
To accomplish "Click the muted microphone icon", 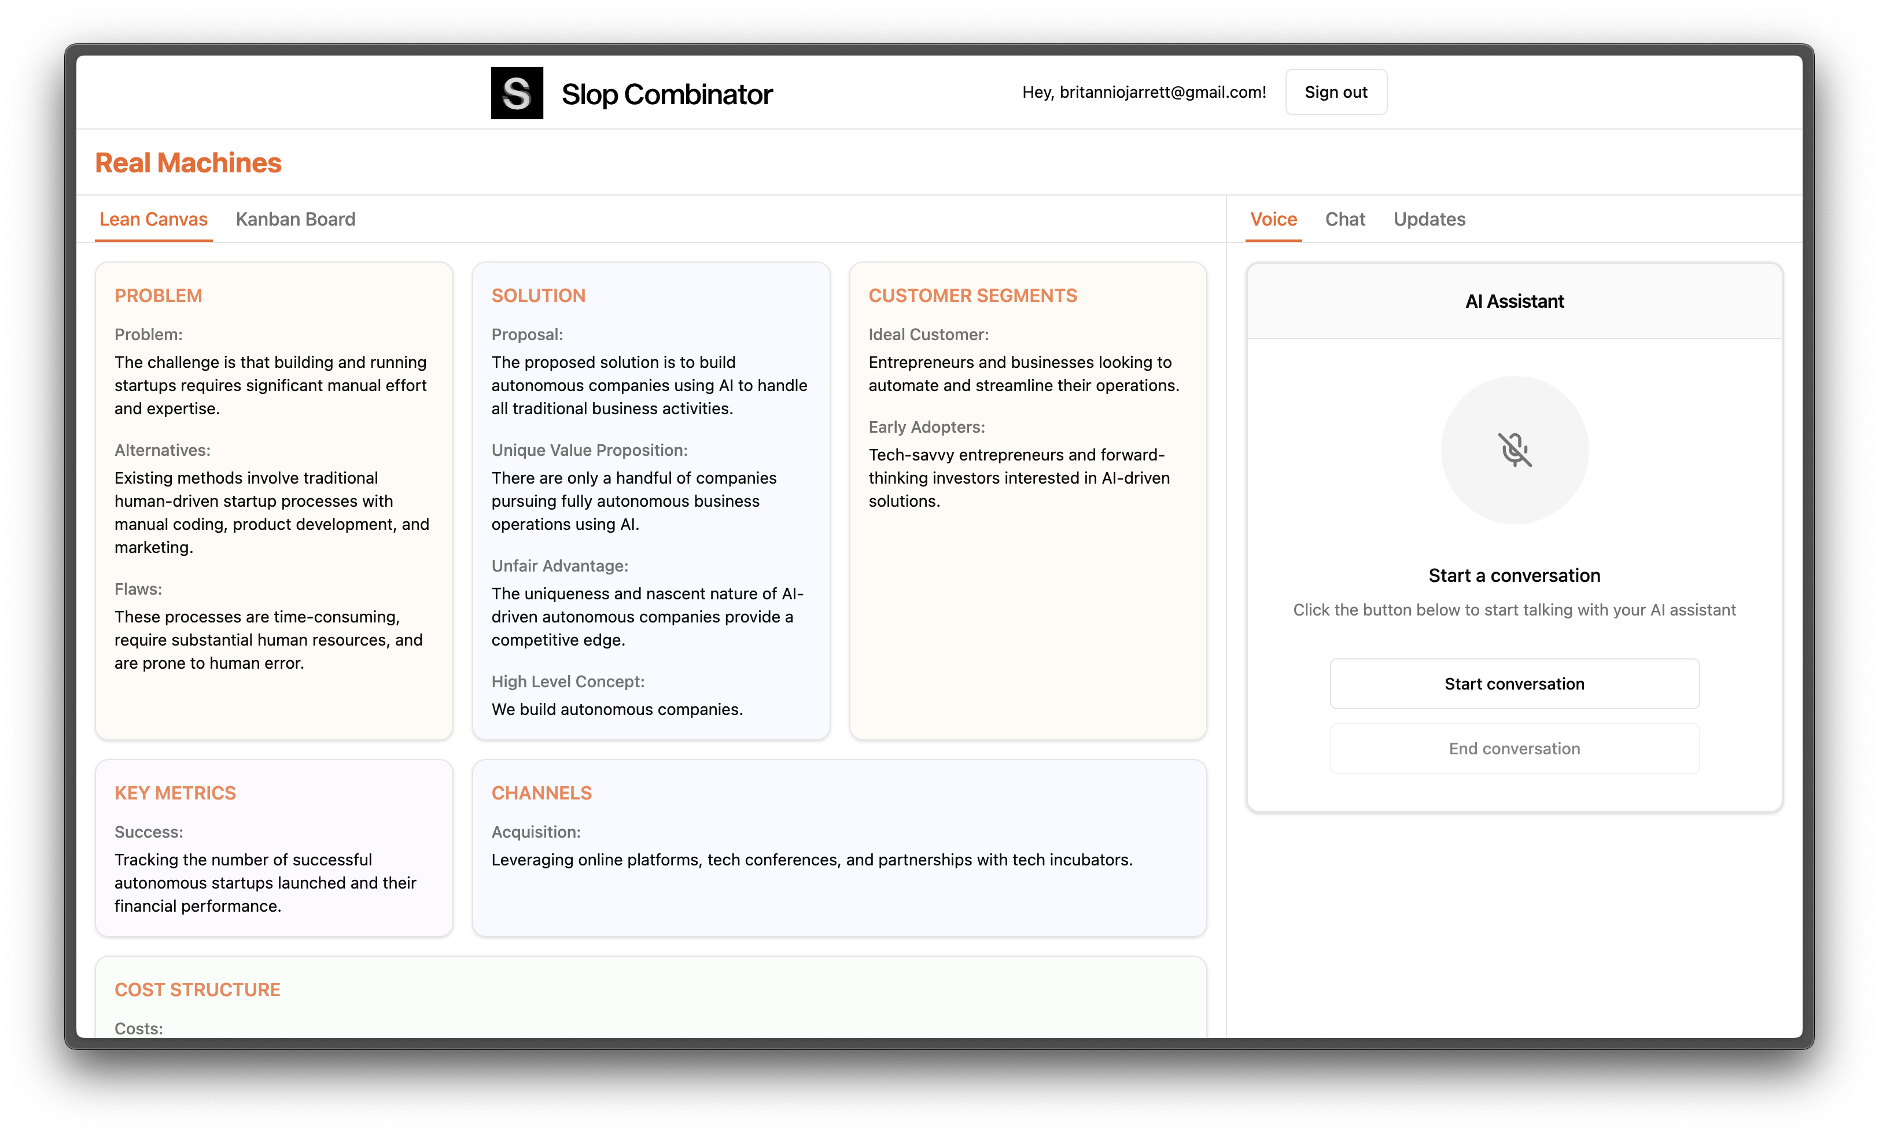I will (1514, 449).
